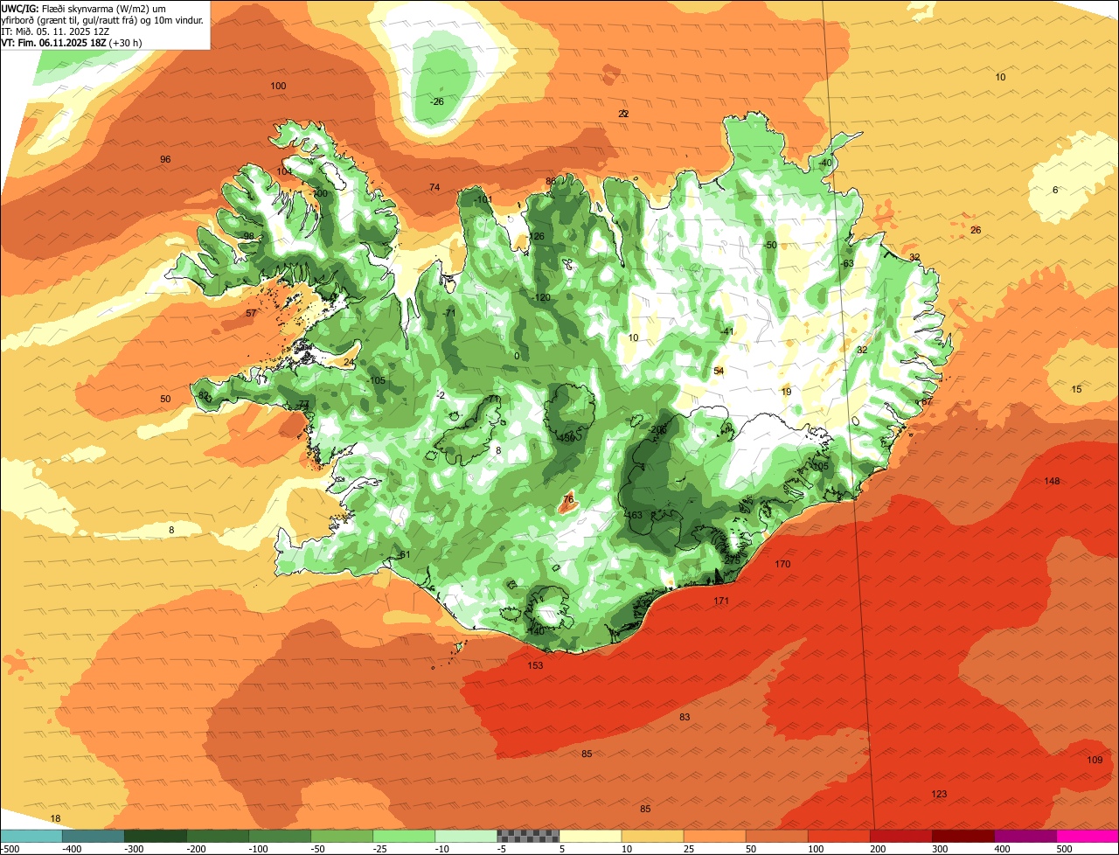Click the map value '-61' on southwest coast
The width and height of the screenshot is (1119, 855).
click(x=402, y=555)
